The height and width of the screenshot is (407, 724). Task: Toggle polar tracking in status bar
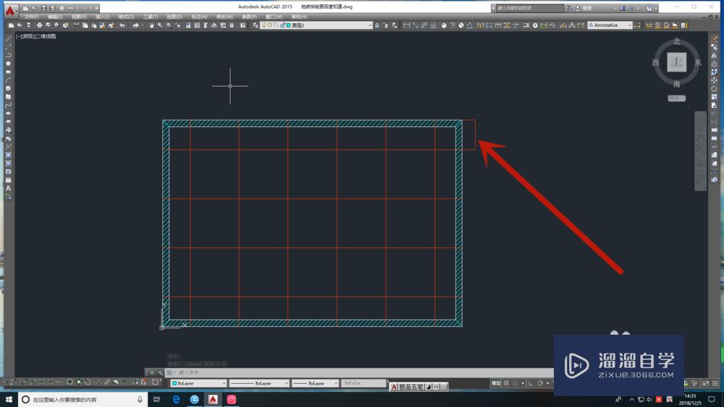(x=540, y=383)
